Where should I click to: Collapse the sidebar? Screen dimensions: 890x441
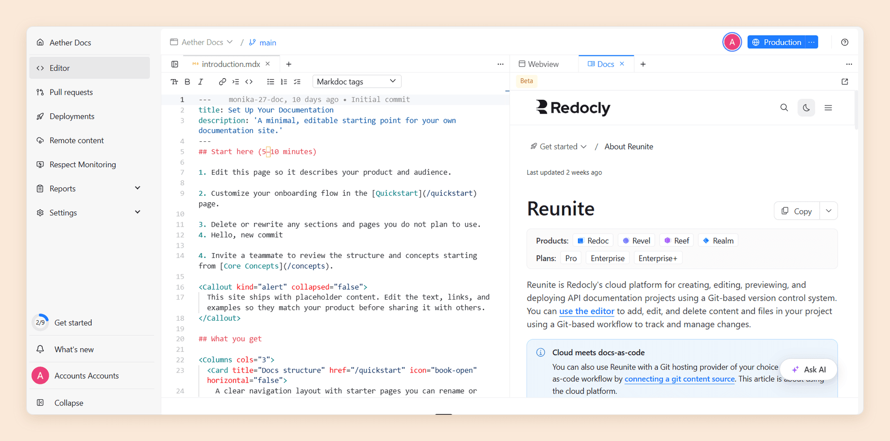tap(89, 403)
